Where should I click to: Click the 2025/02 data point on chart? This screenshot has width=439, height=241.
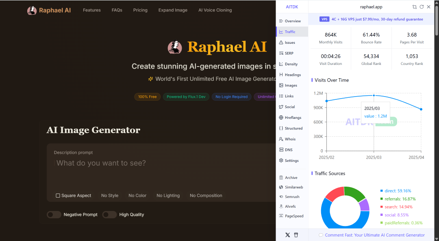pos(326,101)
